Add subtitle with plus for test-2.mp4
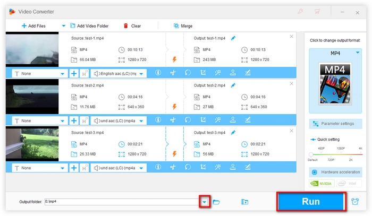The height and width of the screenshot is (216, 372). (x=74, y=121)
